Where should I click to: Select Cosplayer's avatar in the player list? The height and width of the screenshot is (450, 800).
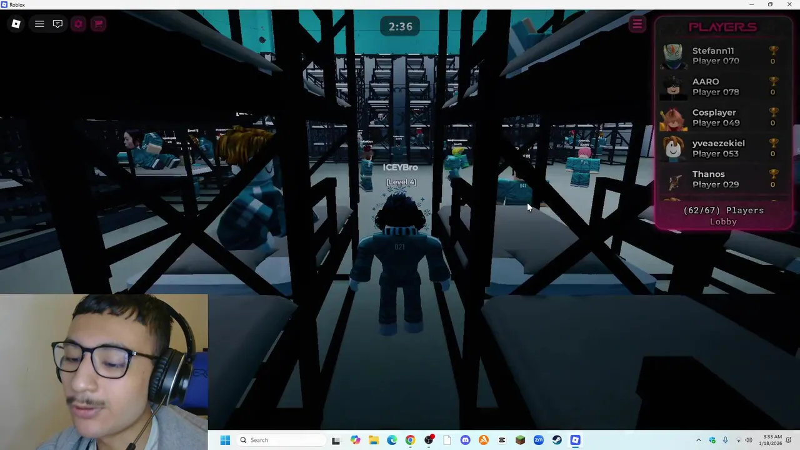(x=672, y=117)
